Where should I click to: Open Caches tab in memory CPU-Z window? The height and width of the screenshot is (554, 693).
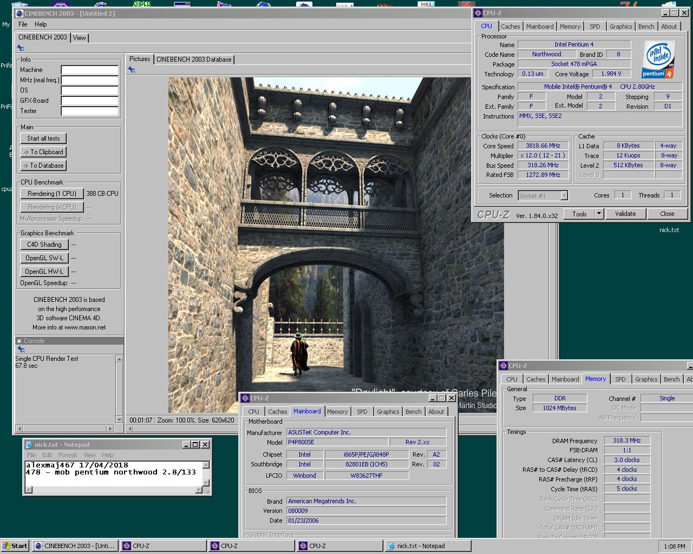pyautogui.click(x=536, y=379)
